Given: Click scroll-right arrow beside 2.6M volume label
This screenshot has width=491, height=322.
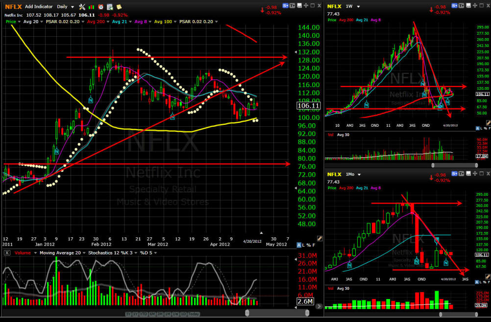Looking at the screenshot, I should point(319,306).
